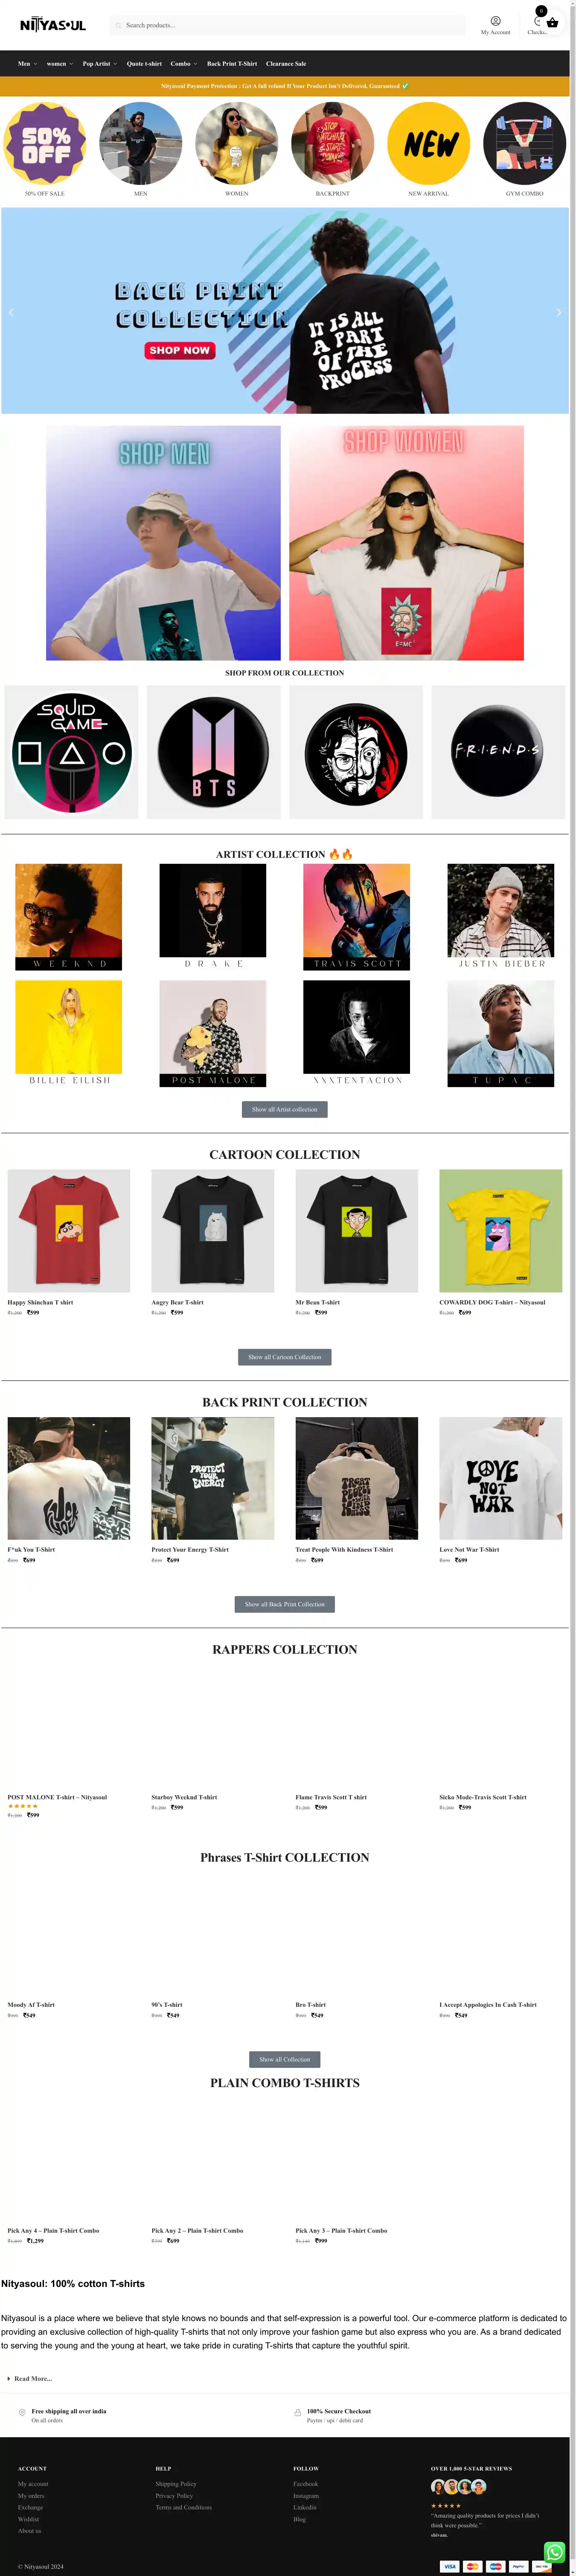Expand the Pop Artist menu dropdown

(x=100, y=64)
